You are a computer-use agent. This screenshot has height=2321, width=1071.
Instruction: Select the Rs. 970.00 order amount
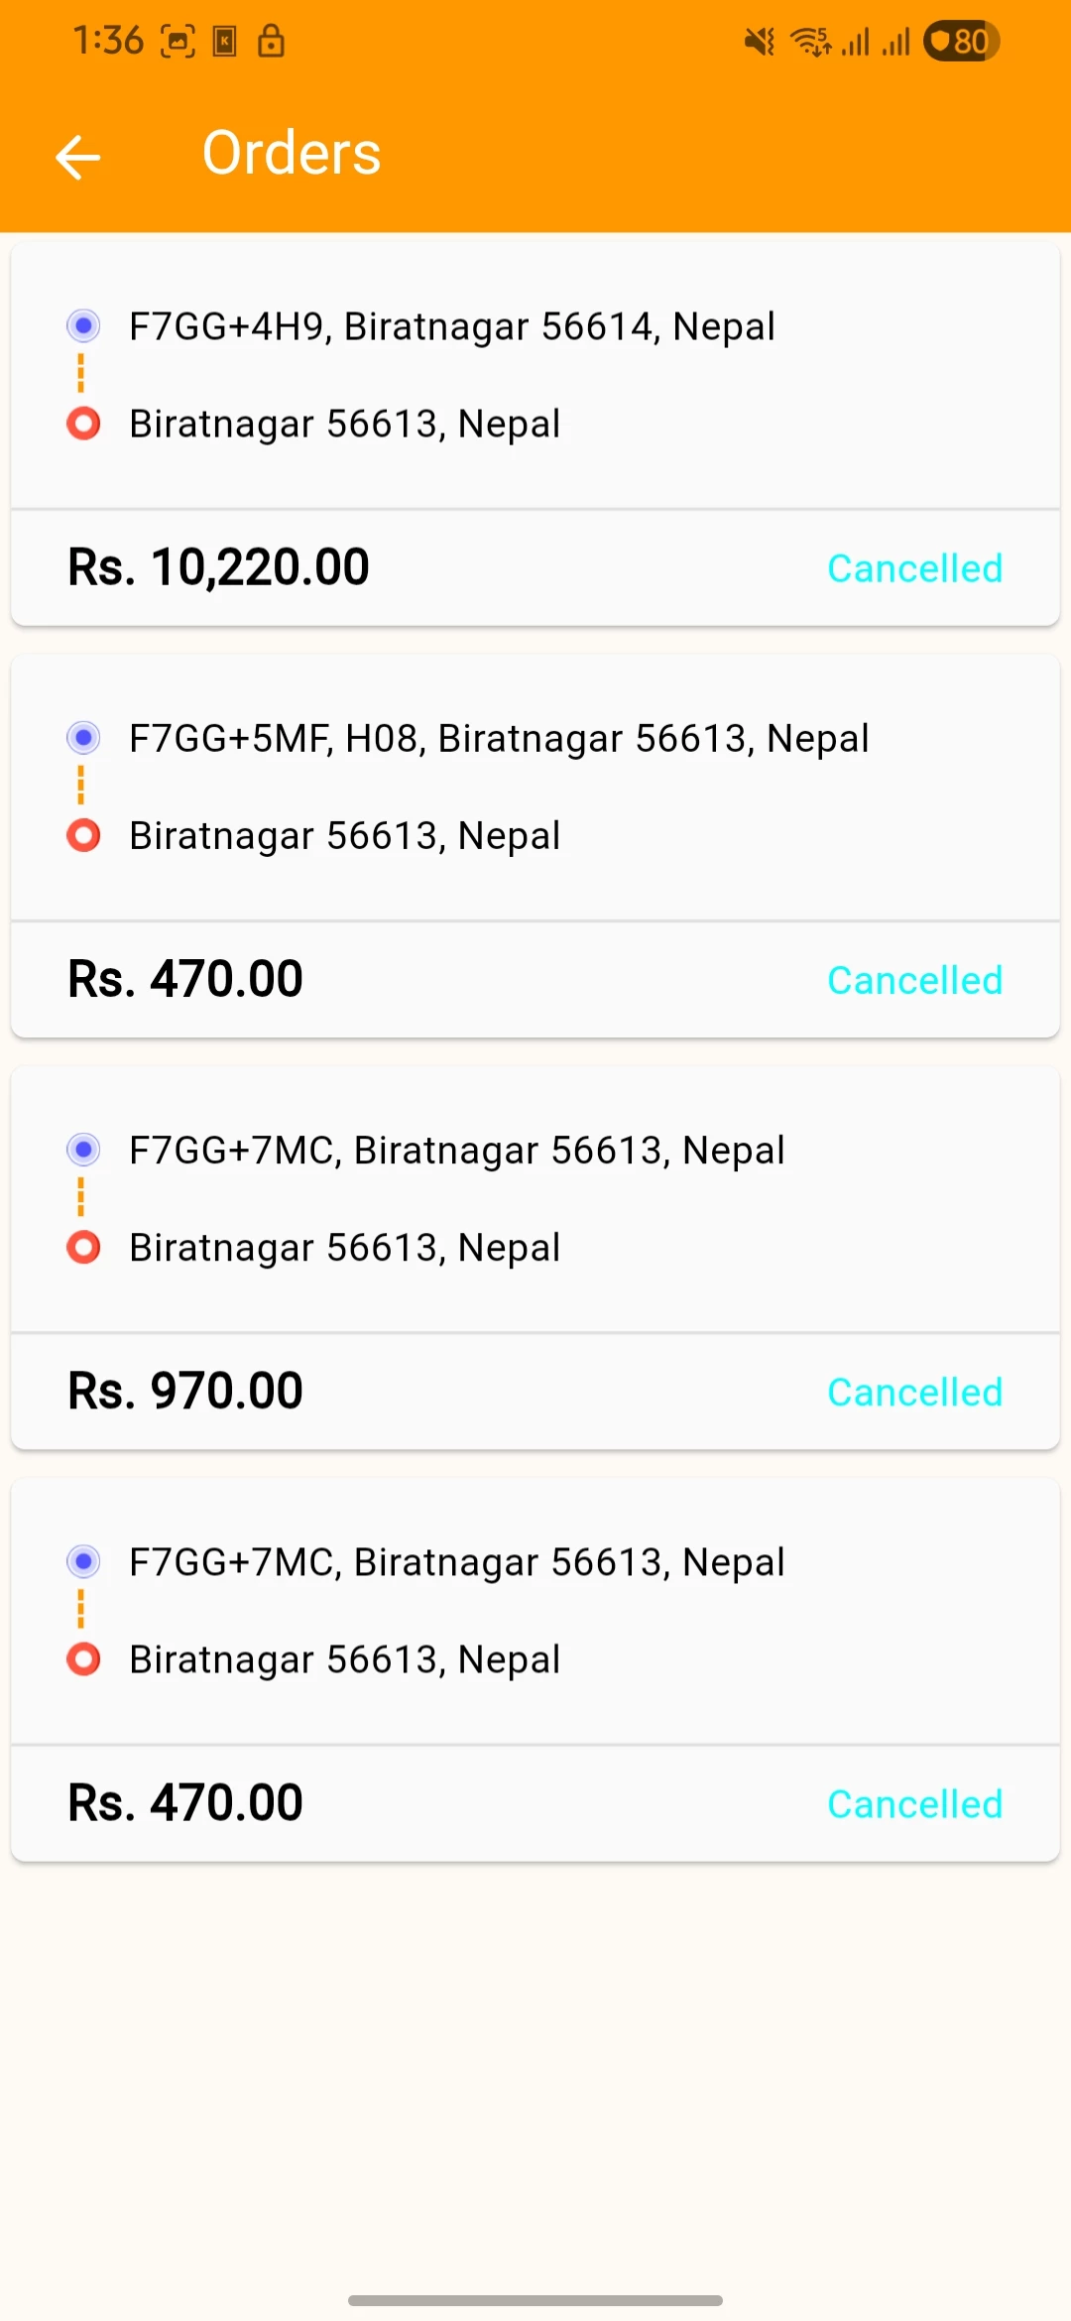185,1391
